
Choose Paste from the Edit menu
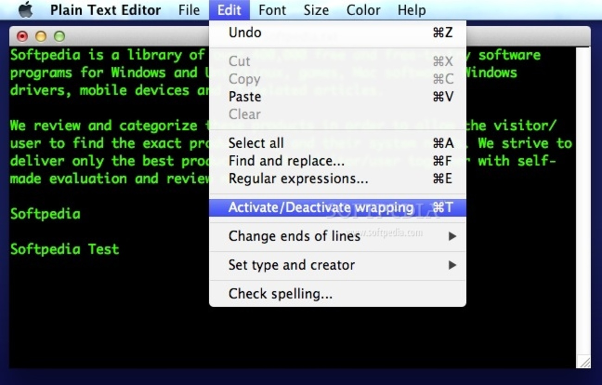[x=338, y=96]
